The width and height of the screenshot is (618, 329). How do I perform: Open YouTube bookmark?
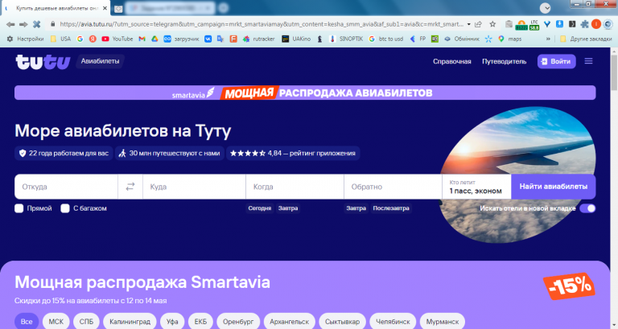click(117, 39)
